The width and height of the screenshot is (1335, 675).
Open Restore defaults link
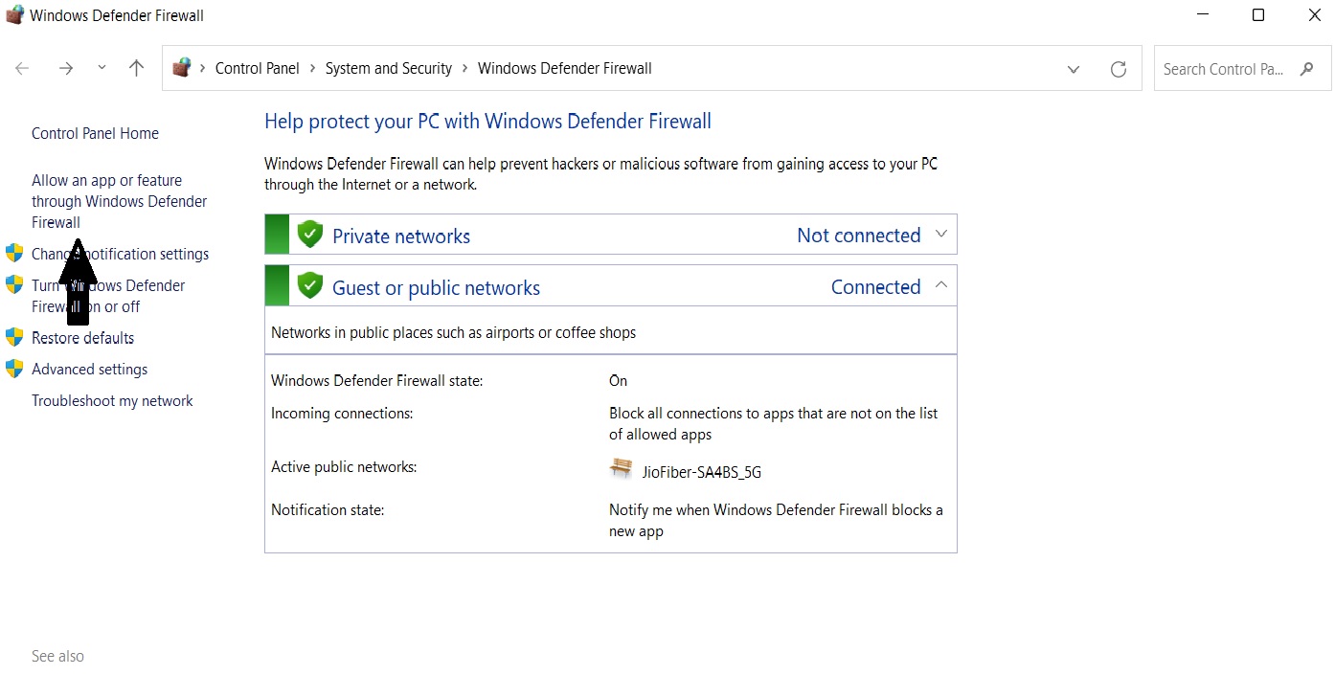(82, 338)
